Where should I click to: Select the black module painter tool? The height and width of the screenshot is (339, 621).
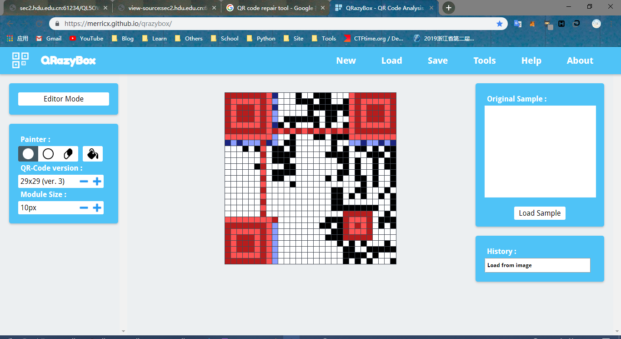tap(28, 154)
